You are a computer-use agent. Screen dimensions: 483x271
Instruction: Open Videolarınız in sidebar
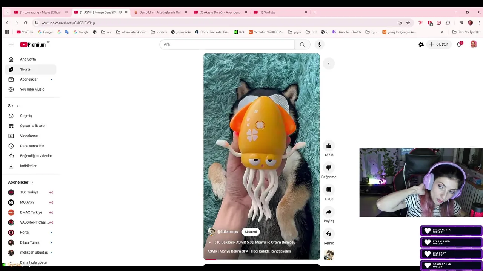pos(31,136)
